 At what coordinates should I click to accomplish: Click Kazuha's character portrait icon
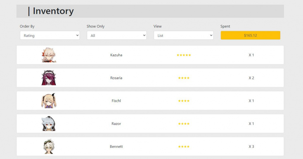49,55
